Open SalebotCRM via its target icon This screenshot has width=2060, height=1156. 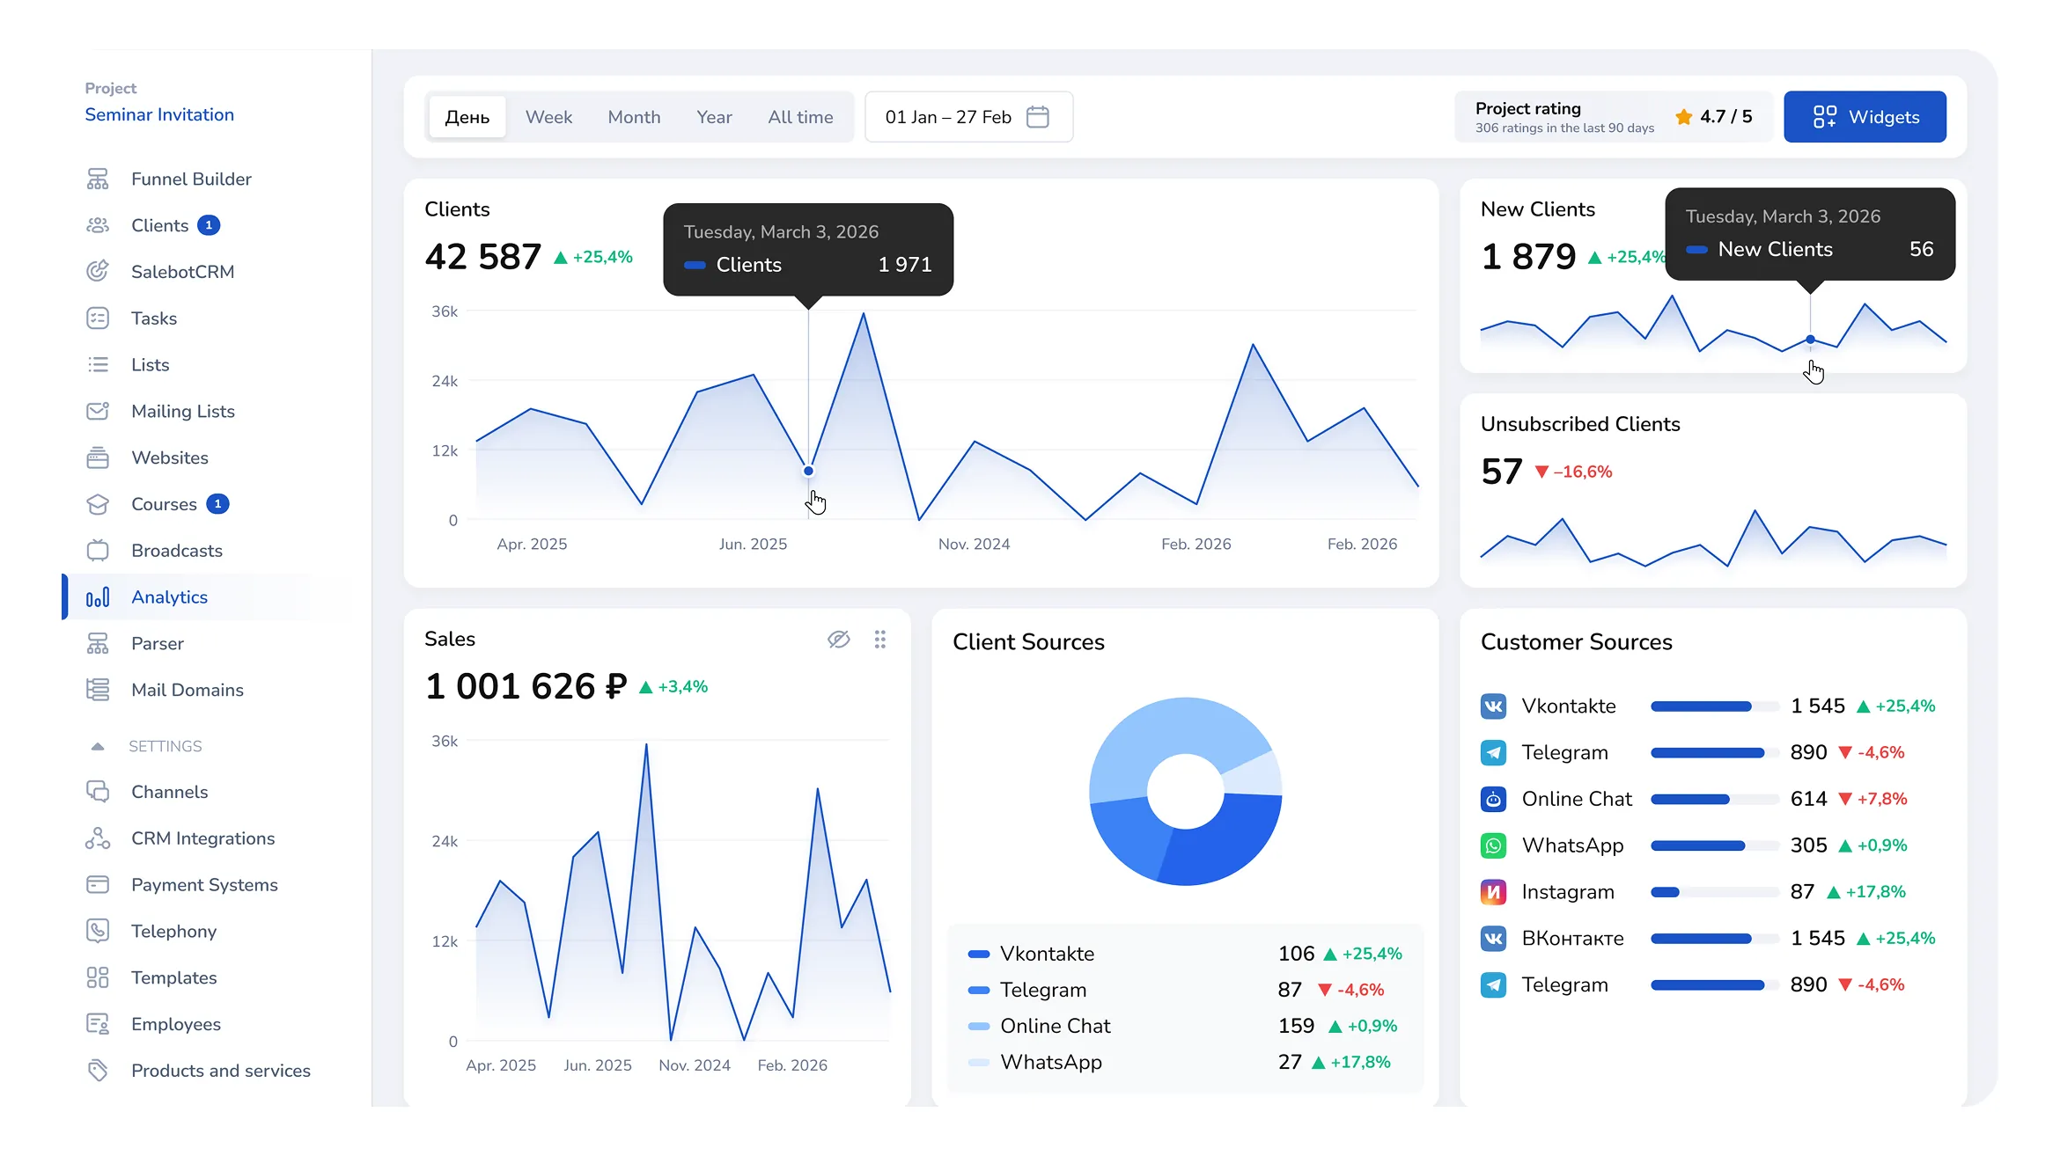tap(98, 271)
